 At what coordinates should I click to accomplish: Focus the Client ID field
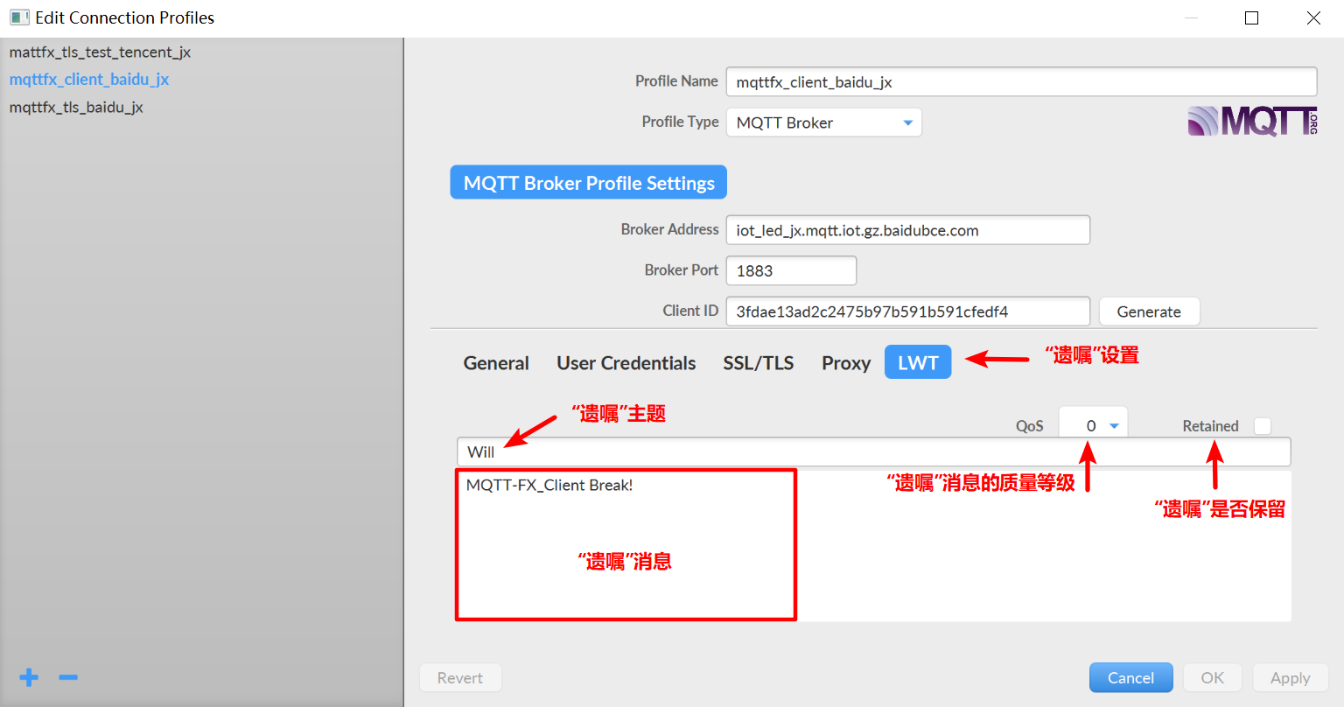pos(908,311)
